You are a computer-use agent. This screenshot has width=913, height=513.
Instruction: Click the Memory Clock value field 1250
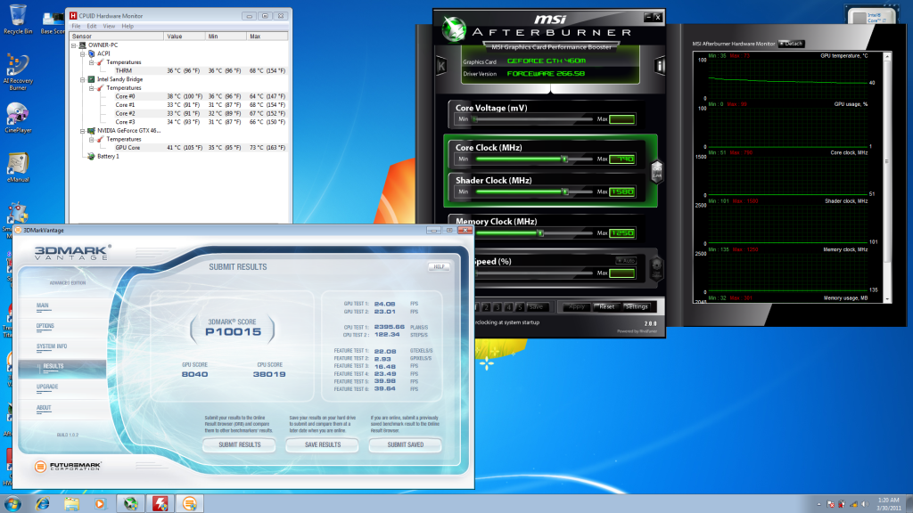[x=621, y=233]
